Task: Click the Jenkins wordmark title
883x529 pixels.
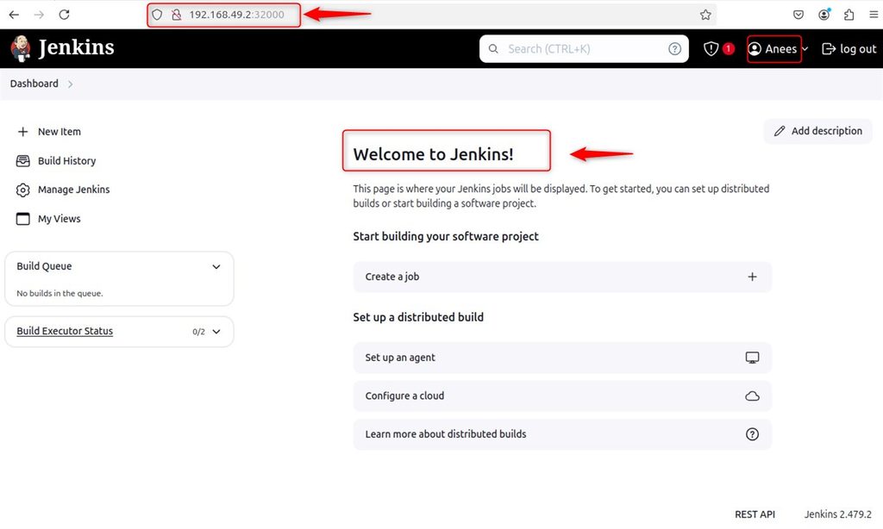Action: click(76, 48)
